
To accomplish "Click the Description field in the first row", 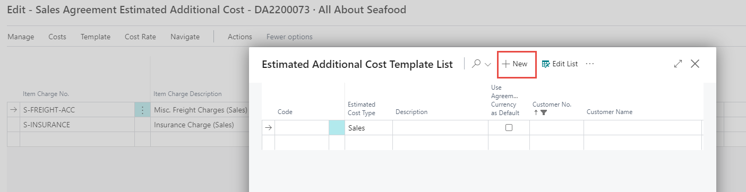I will [x=440, y=128].
